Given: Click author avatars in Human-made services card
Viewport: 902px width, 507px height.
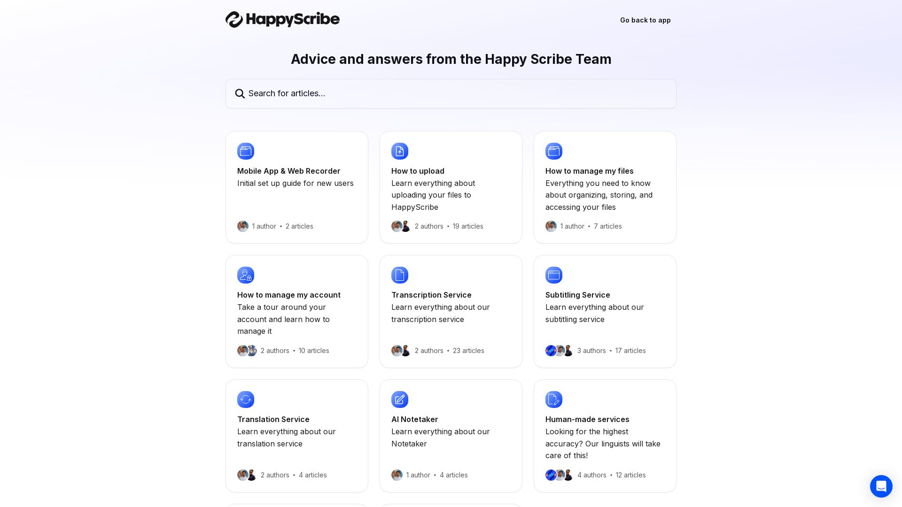Looking at the screenshot, I should (x=560, y=475).
